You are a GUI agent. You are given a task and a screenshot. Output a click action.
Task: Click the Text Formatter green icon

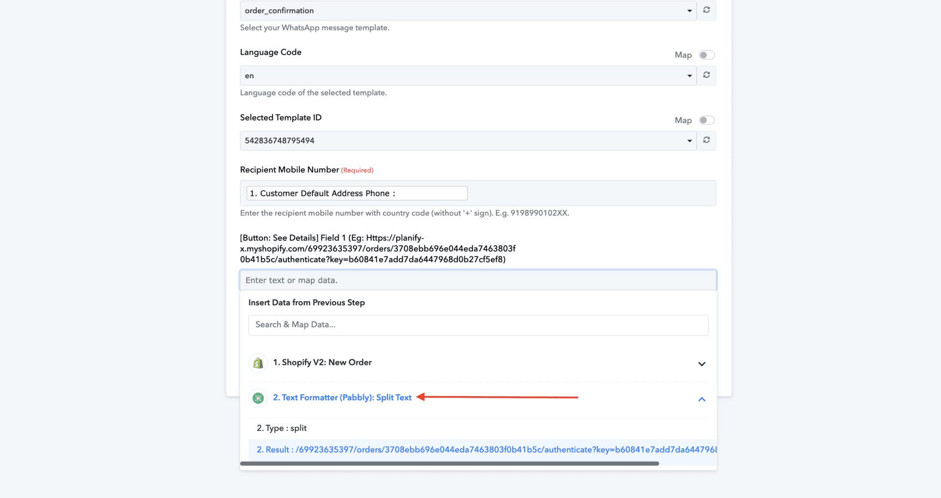click(x=258, y=398)
